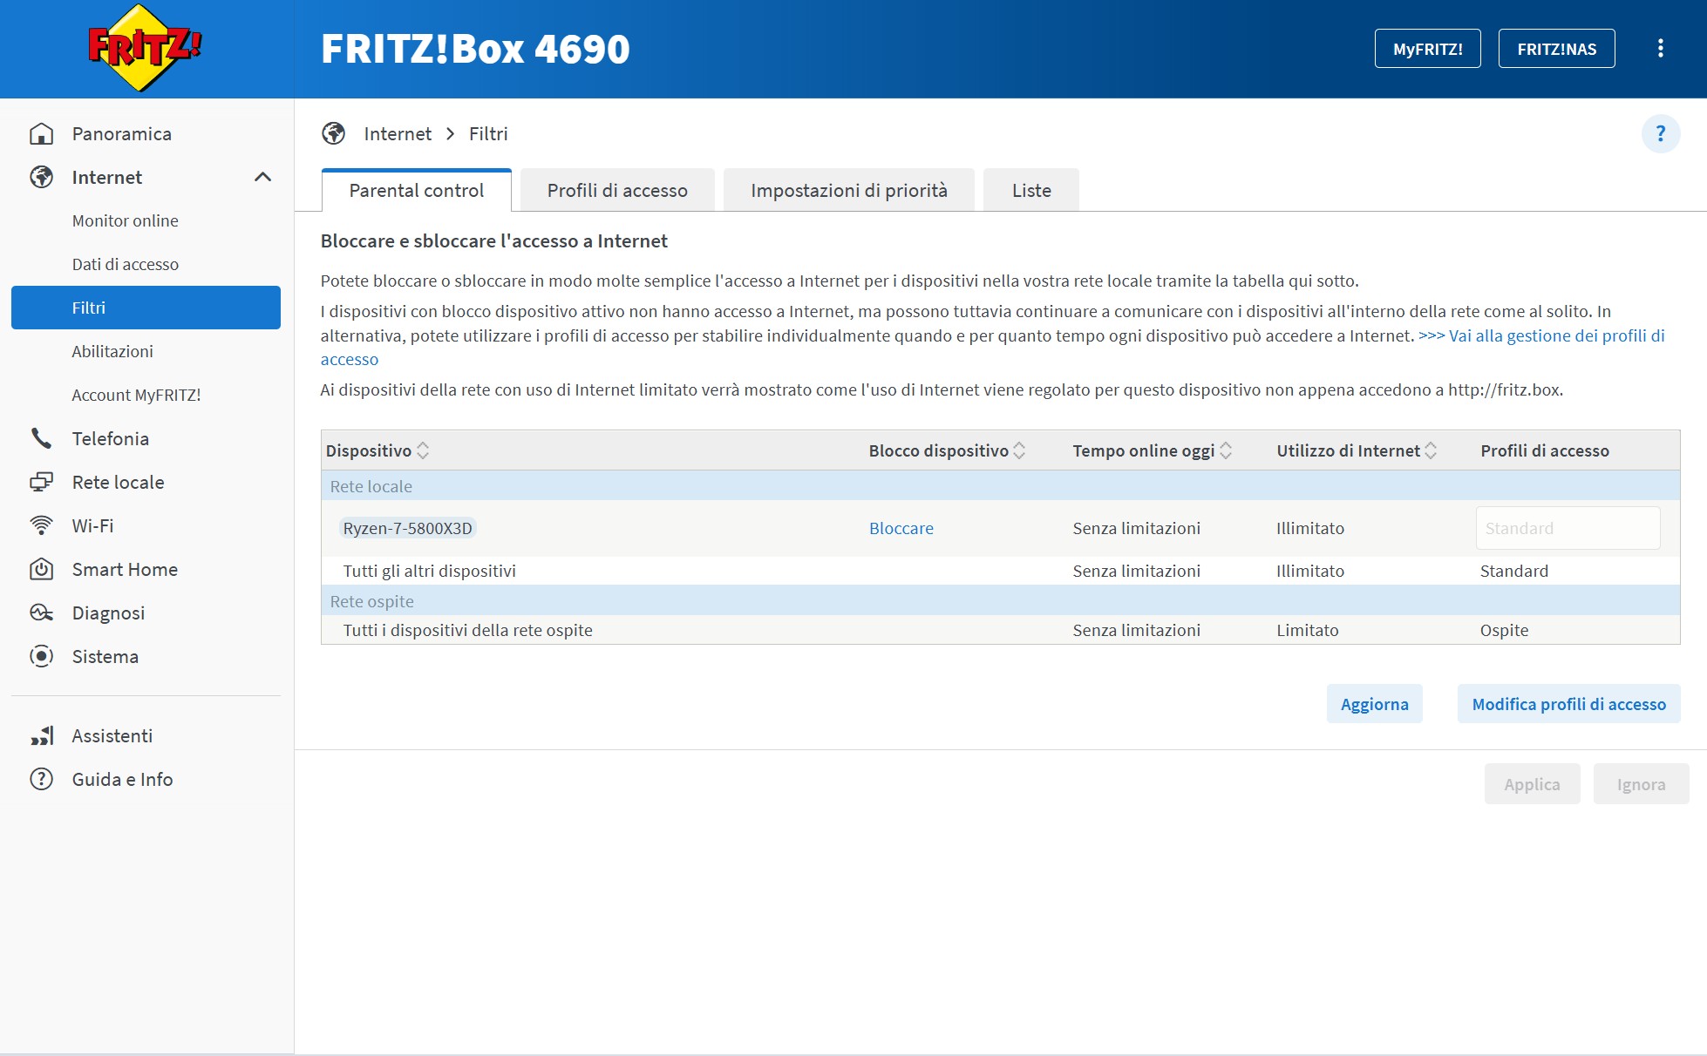Click the Profili di accesso column header
This screenshot has width=1707, height=1056.
tap(1544, 450)
